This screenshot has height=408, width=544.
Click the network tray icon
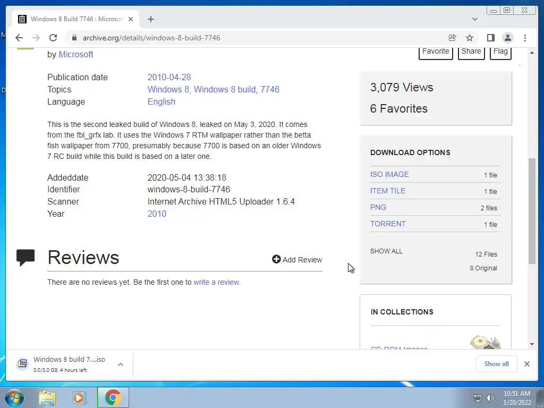pyautogui.click(x=478, y=398)
